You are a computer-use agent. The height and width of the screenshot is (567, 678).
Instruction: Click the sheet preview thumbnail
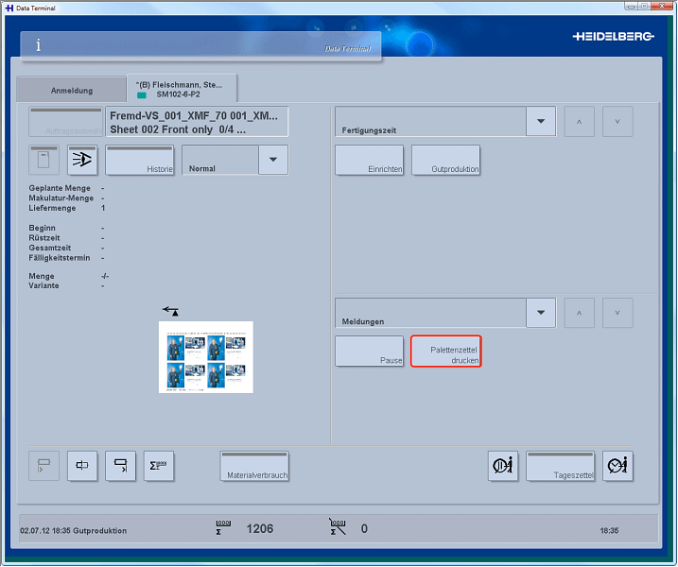(206, 356)
